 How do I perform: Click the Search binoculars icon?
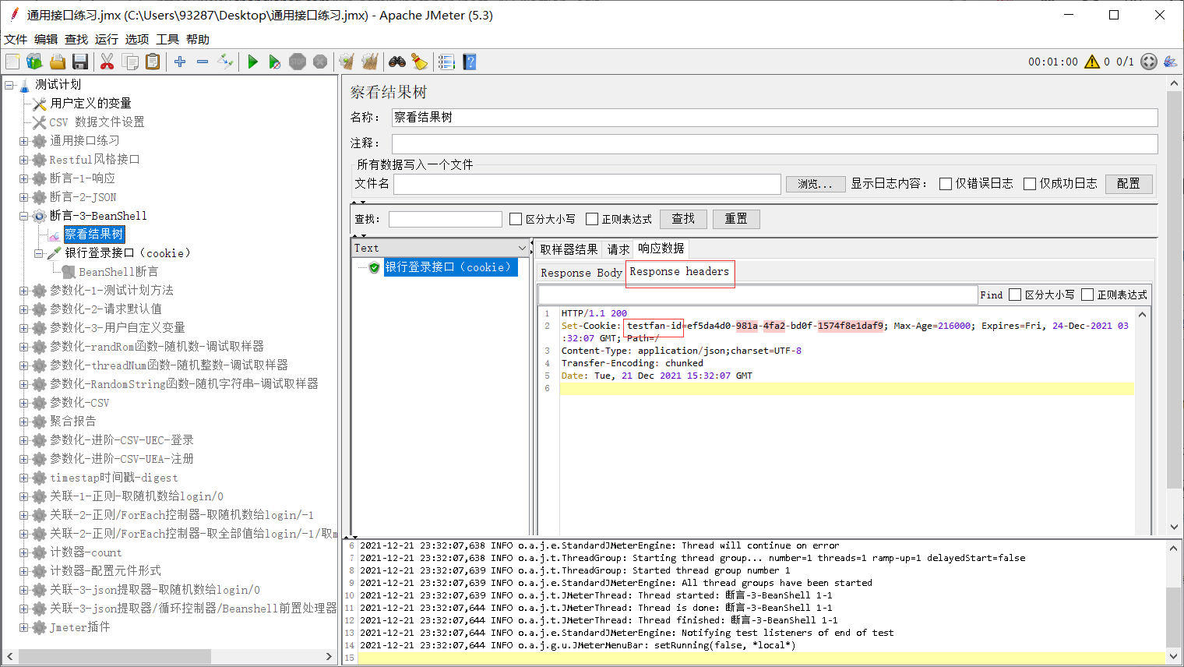[397, 62]
